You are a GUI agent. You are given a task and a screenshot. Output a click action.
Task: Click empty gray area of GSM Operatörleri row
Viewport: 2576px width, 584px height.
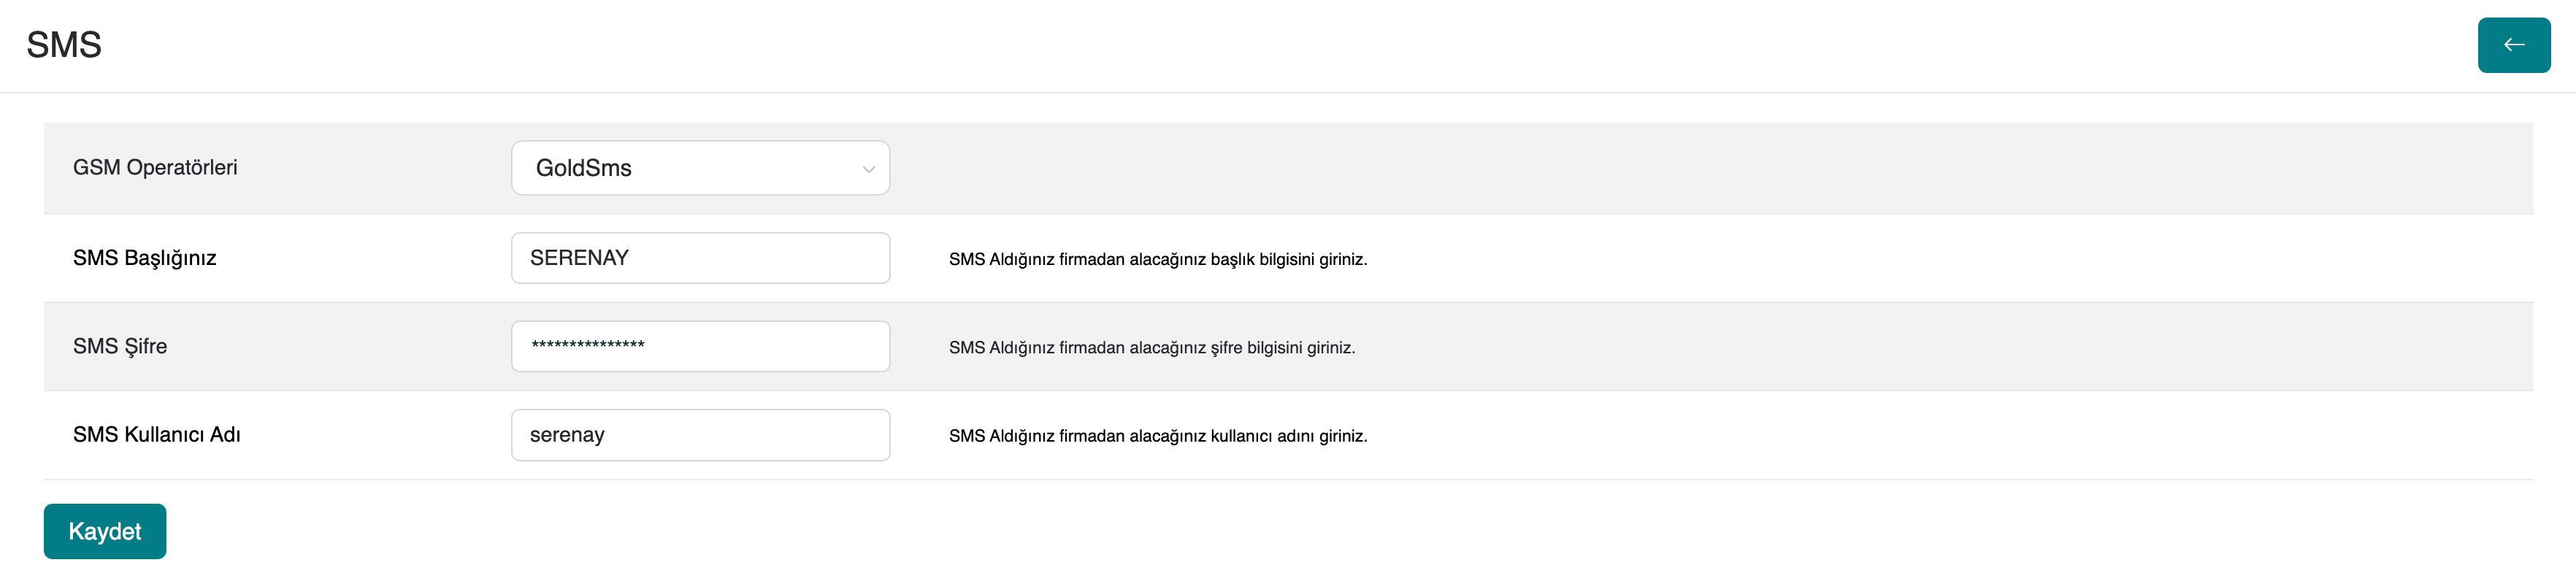point(1700,168)
